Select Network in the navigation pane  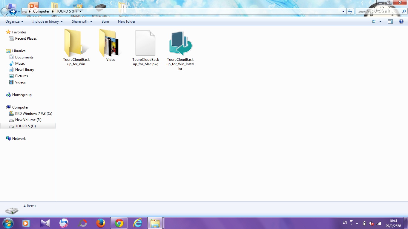[19, 139]
